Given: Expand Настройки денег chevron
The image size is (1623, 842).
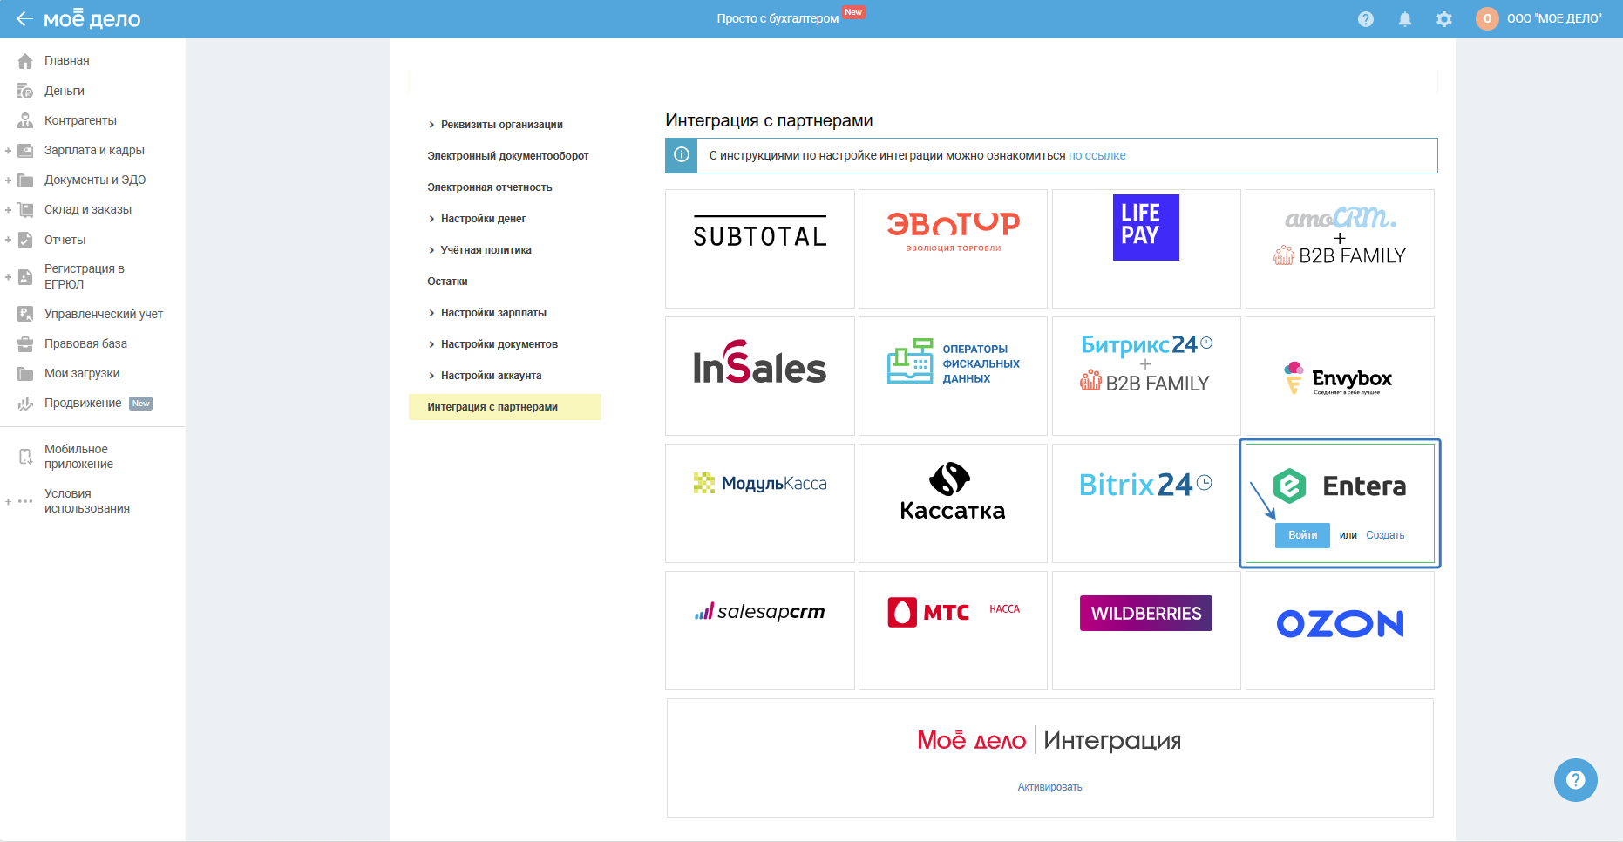Looking at the screenshot, I should click(431, 219).
